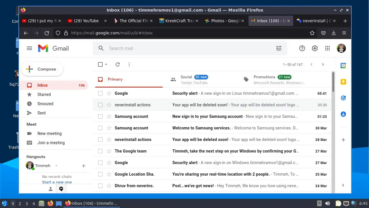Image resolution: width=369 pixels, height=208 pixels.
Task: Open the More options three-dot menu
Action: click(129, 64)
